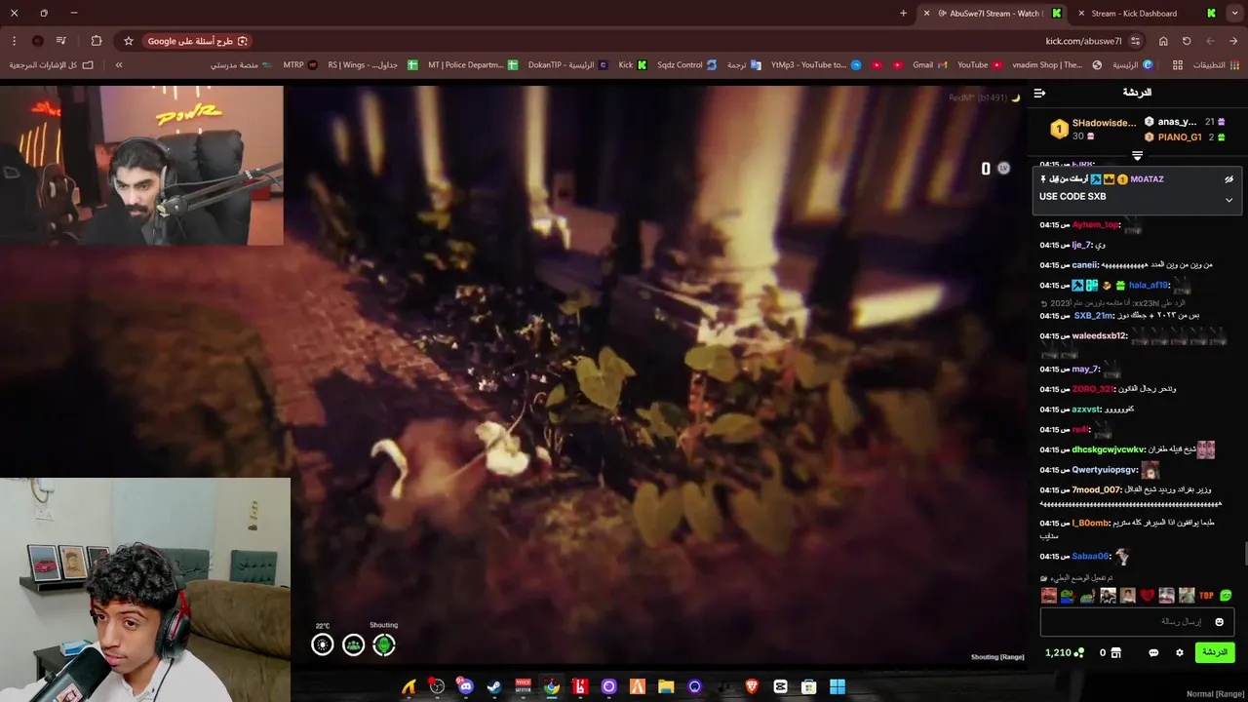
Task: Send message with the green chat button
Action: pos(1215,652)
